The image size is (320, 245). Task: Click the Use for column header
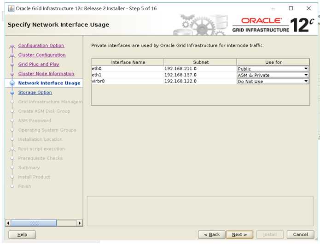click(273, 62)
